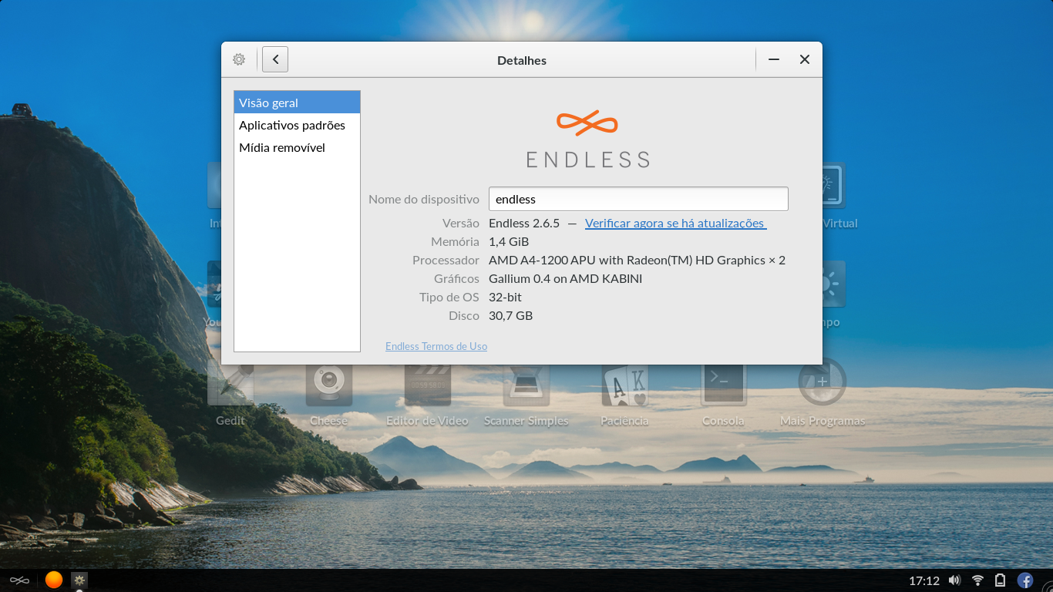Click the battery indicator in tray
Screen dimensions: 1053x592
tap(1001, 580)
